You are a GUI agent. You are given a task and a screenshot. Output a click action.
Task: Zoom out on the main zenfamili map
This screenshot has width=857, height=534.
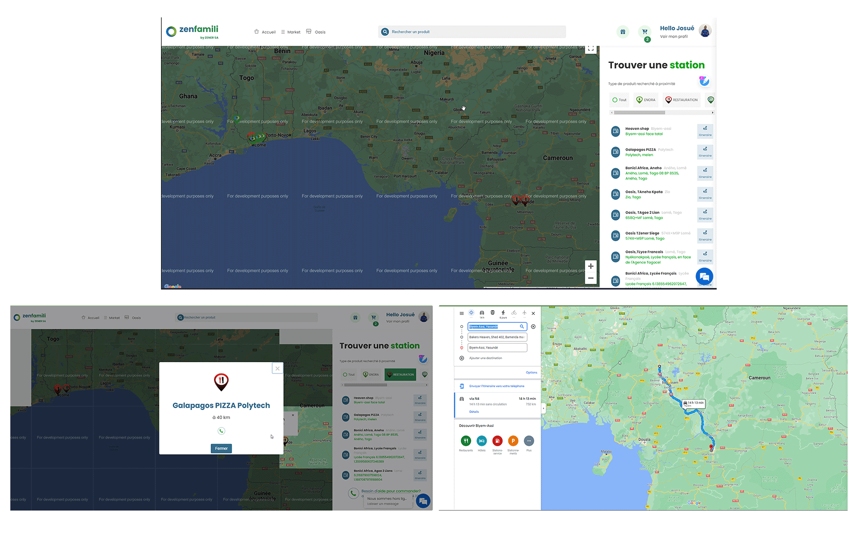coord(591,278)
